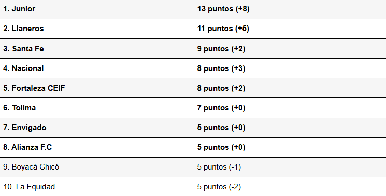Select Alianza's '5 puntos (+0)' cell

click(290, 147)
